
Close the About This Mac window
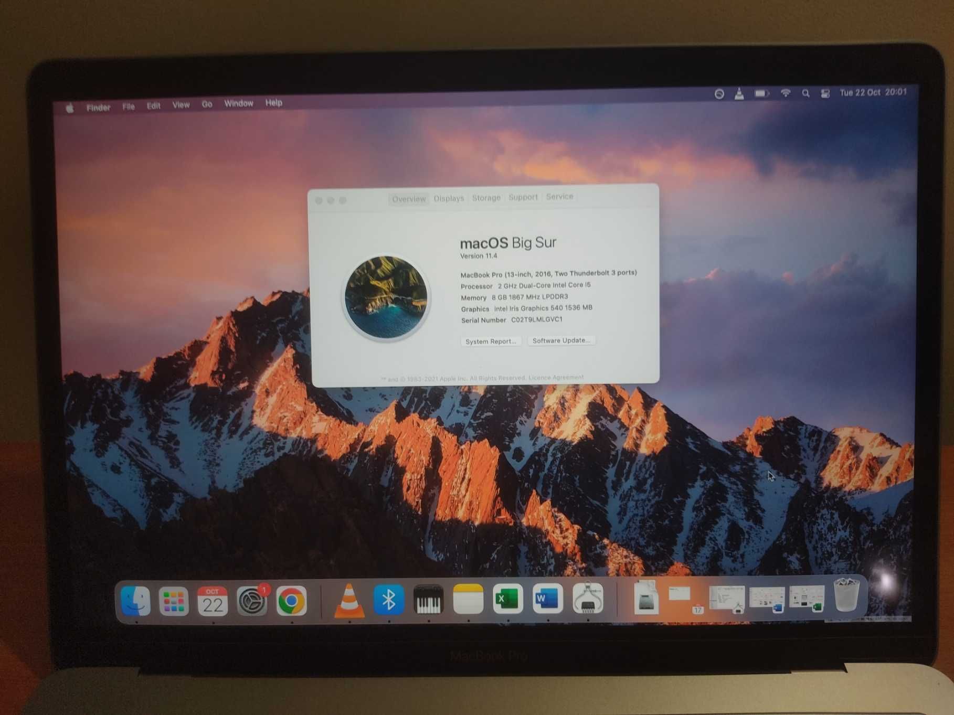click(x=319, y=200)
